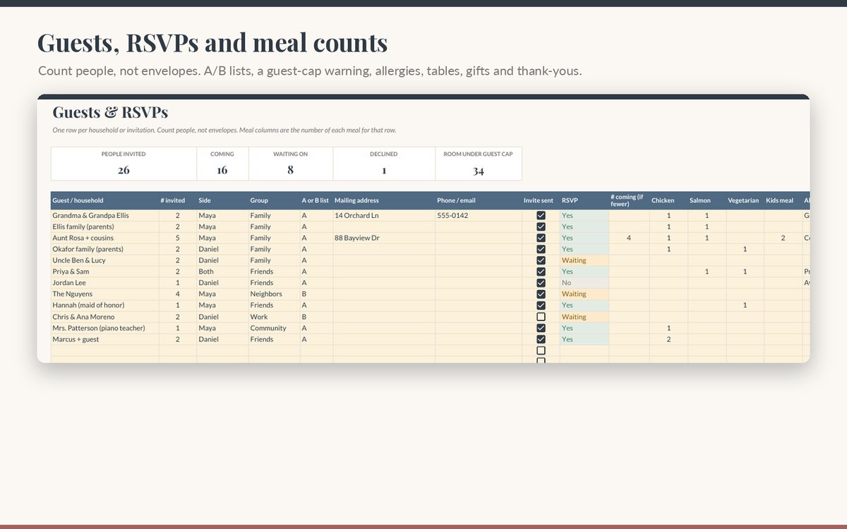Toggle Invite sent checkbox for Jordan Lee

tap(541, 283)
